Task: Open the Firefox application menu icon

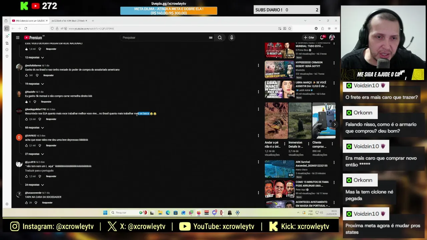Action: click(335, 29)
